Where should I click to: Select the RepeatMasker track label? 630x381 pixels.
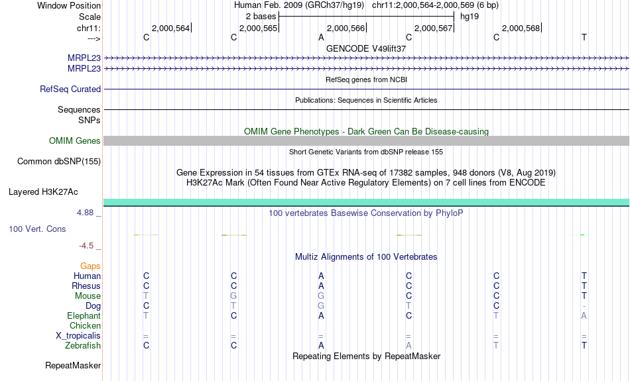73,365
